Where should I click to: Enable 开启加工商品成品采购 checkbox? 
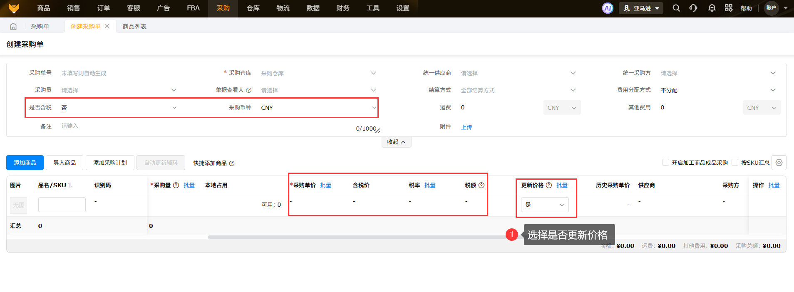point(666,162)
